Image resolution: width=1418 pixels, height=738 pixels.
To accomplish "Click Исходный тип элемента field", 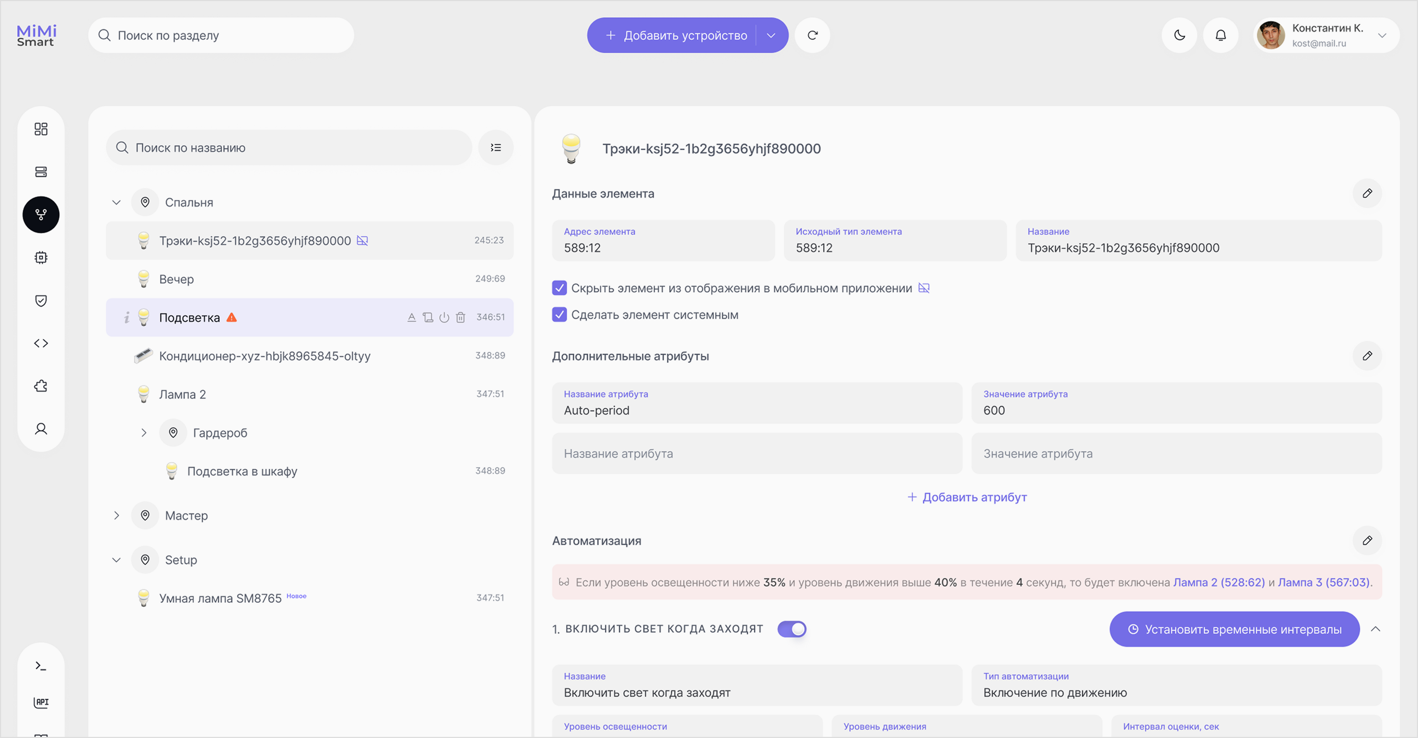I will click(x=895, y=240).
